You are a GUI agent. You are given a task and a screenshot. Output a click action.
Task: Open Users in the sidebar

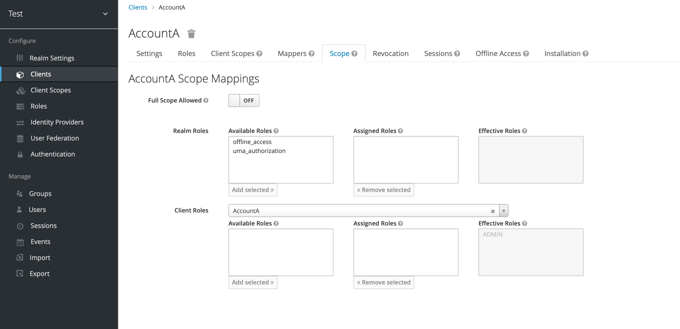[37, 210]
